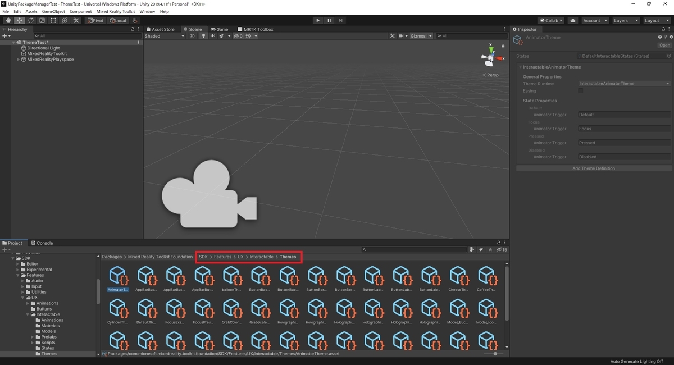
Task: Open the Account dropdown
Action: 594,20
